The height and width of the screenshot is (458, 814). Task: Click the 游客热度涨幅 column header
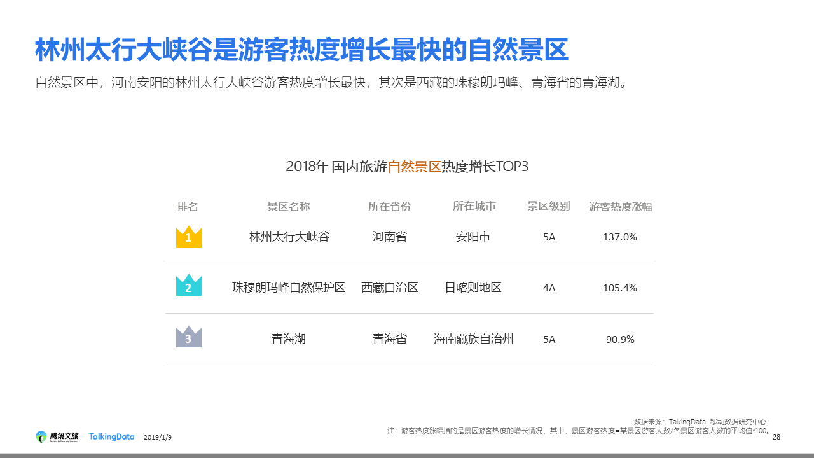[620, 207]
